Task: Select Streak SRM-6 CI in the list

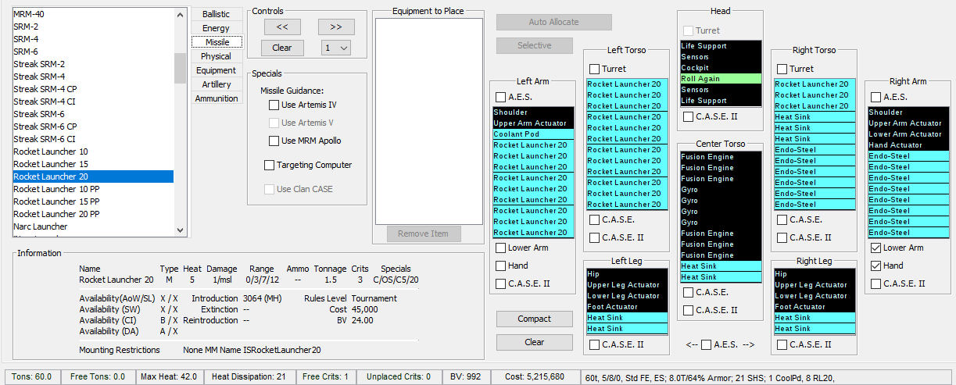Action: tap(93, 139)
